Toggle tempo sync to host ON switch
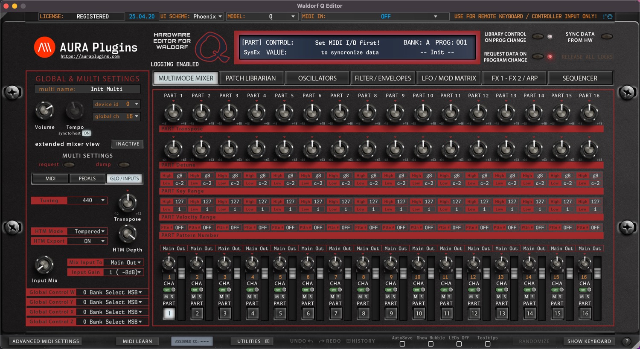The image size is (640, 349). tap(87, 133)
